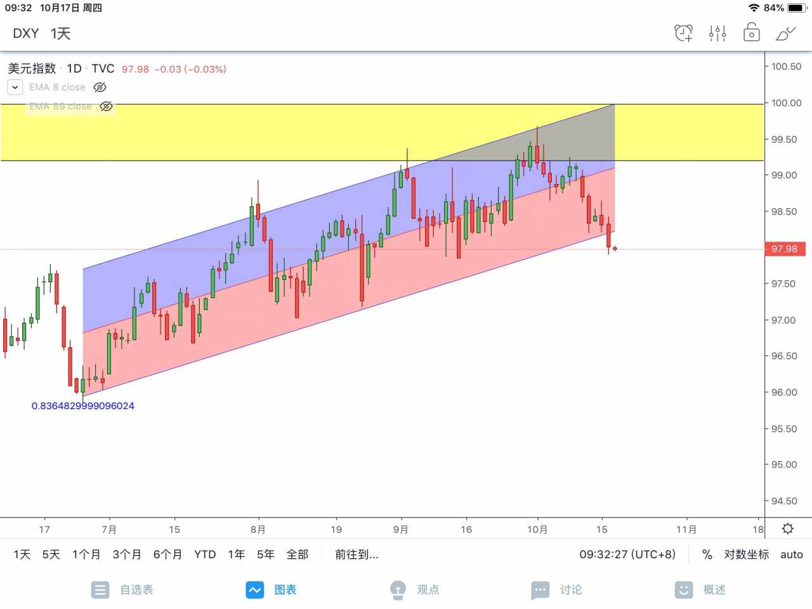Select the 全部 time range
812x609 pixels.
(298, 554)
